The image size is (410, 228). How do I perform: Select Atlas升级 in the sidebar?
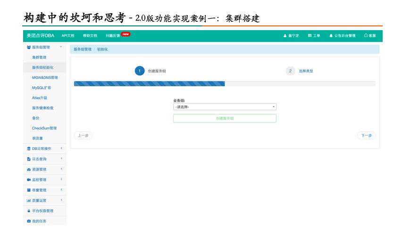click(x=40, y=98)
